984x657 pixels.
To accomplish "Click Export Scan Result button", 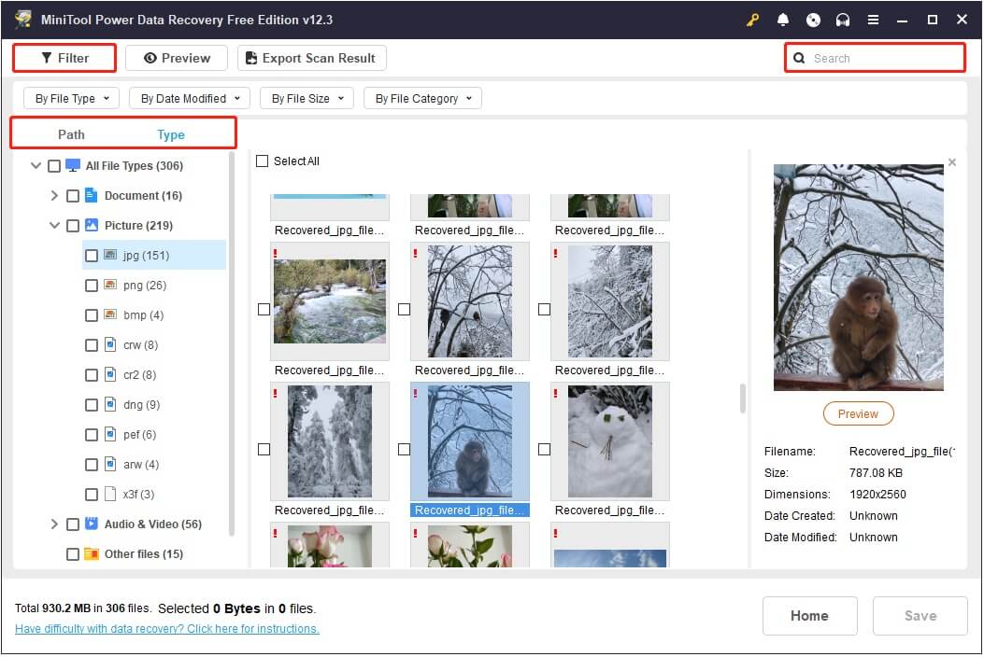I will tap(312, 58).
